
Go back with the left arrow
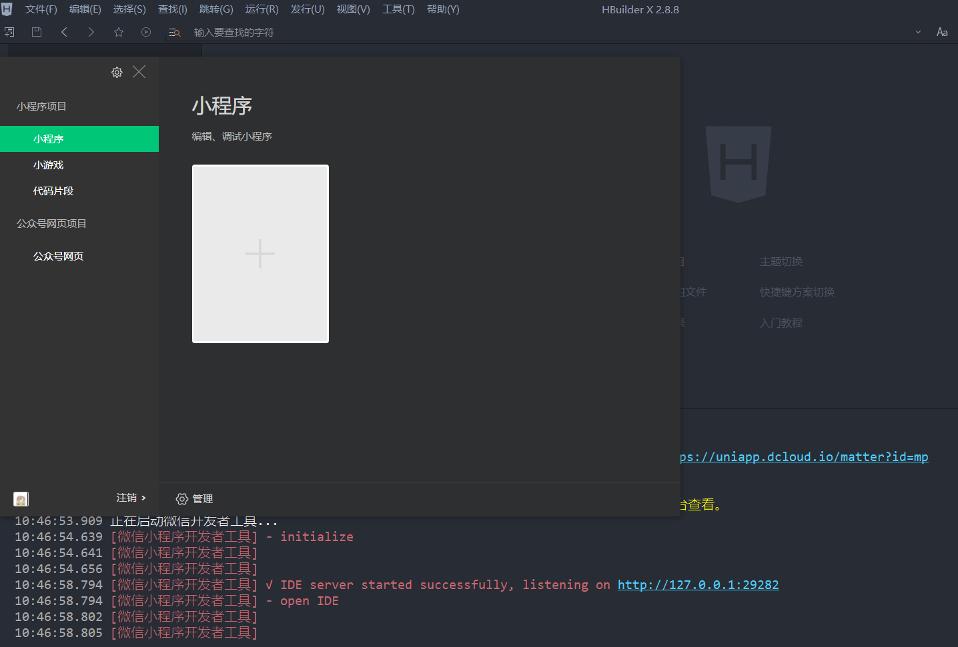pyautogui.click(x=64, y=32)
